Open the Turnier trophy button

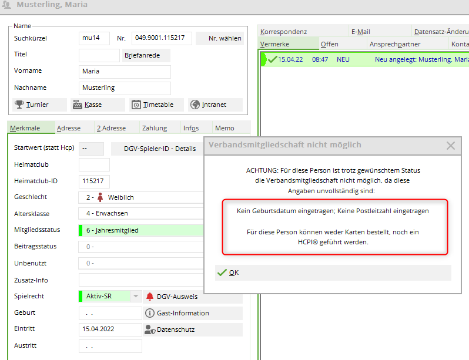[x=39, y=105]
